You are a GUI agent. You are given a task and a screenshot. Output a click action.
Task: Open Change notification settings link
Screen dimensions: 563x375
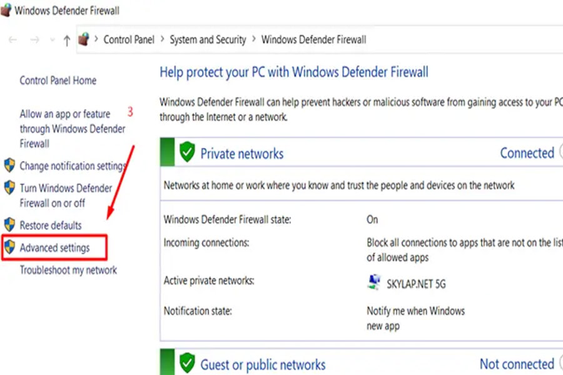tap(73, 166)
